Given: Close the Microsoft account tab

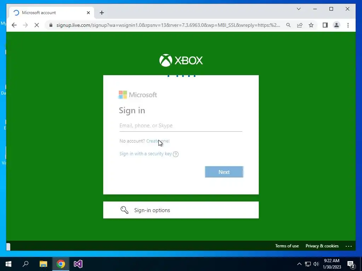Looking at the screenshot, I should (x=88, y=13).
